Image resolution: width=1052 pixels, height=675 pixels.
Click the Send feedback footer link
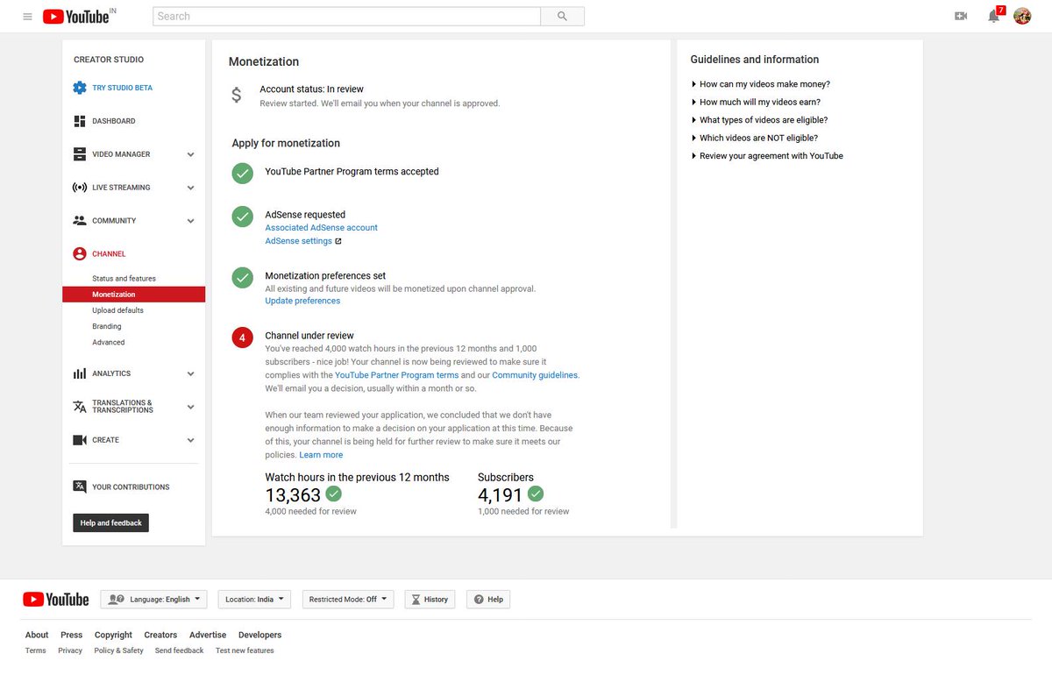click(x=179, y=650)
